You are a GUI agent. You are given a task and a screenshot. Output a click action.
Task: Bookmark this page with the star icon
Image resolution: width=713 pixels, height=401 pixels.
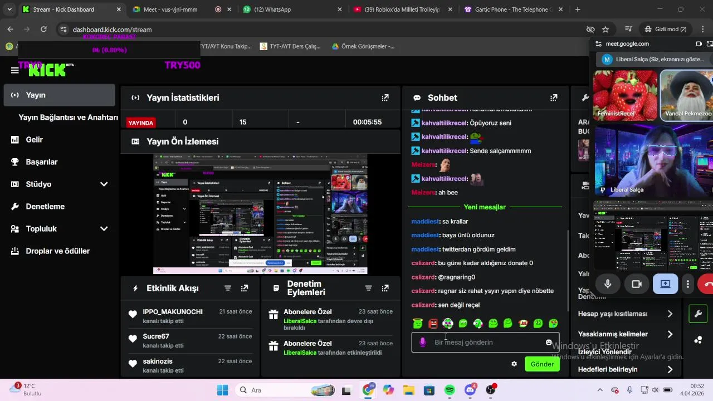pyautogui.click(x=605, y=29)
